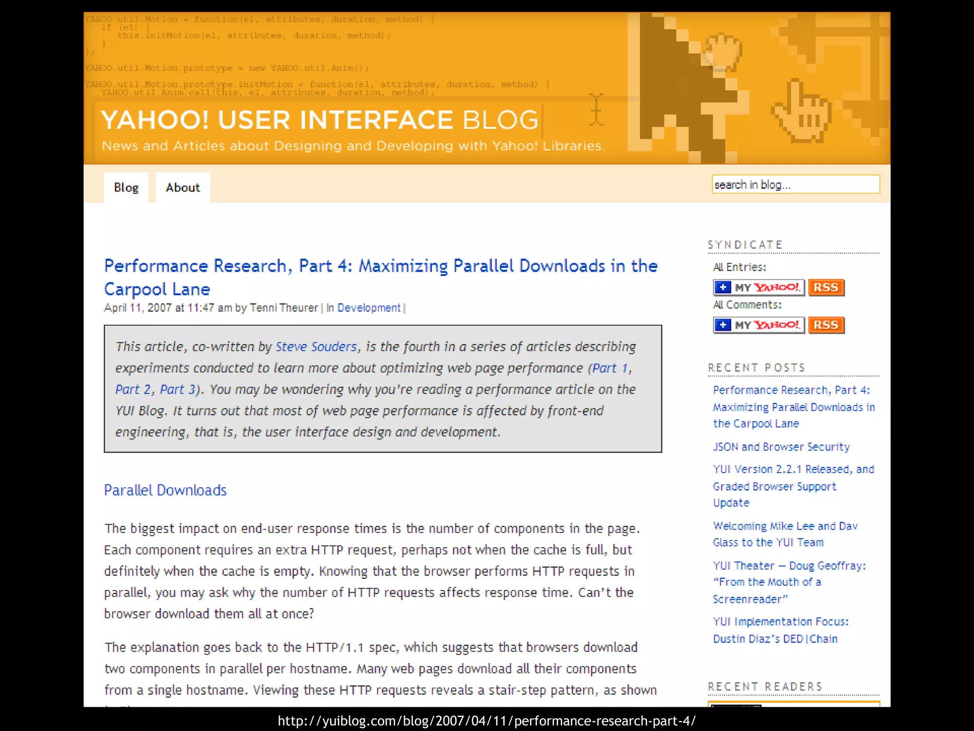Click the All Comments My Yahoo! add button
This screenshot has height=731, width=974.
click(759, 325)
